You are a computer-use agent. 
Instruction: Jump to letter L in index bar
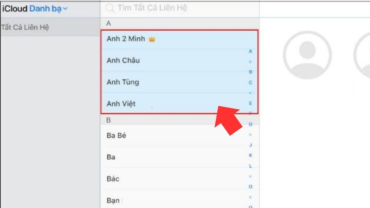pos(250,166)
